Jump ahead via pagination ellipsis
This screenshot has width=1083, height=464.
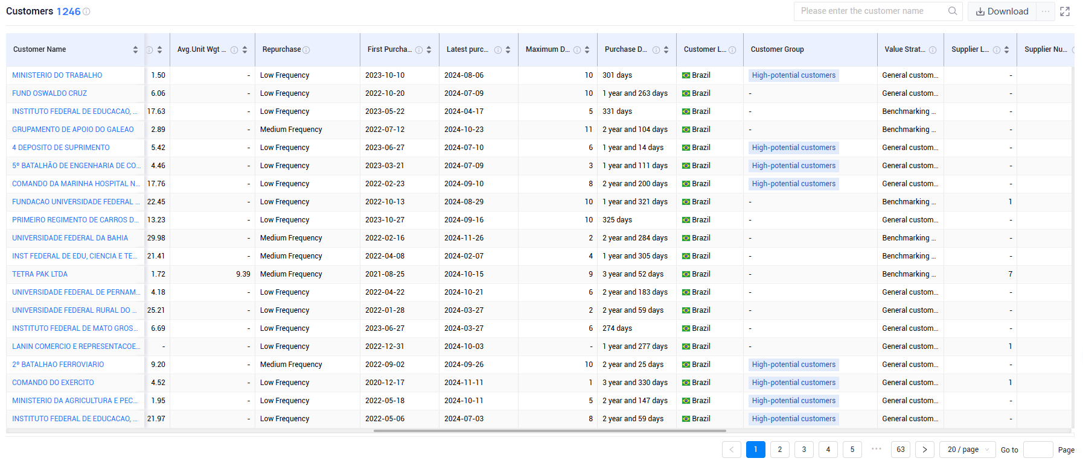pos(877,449)
